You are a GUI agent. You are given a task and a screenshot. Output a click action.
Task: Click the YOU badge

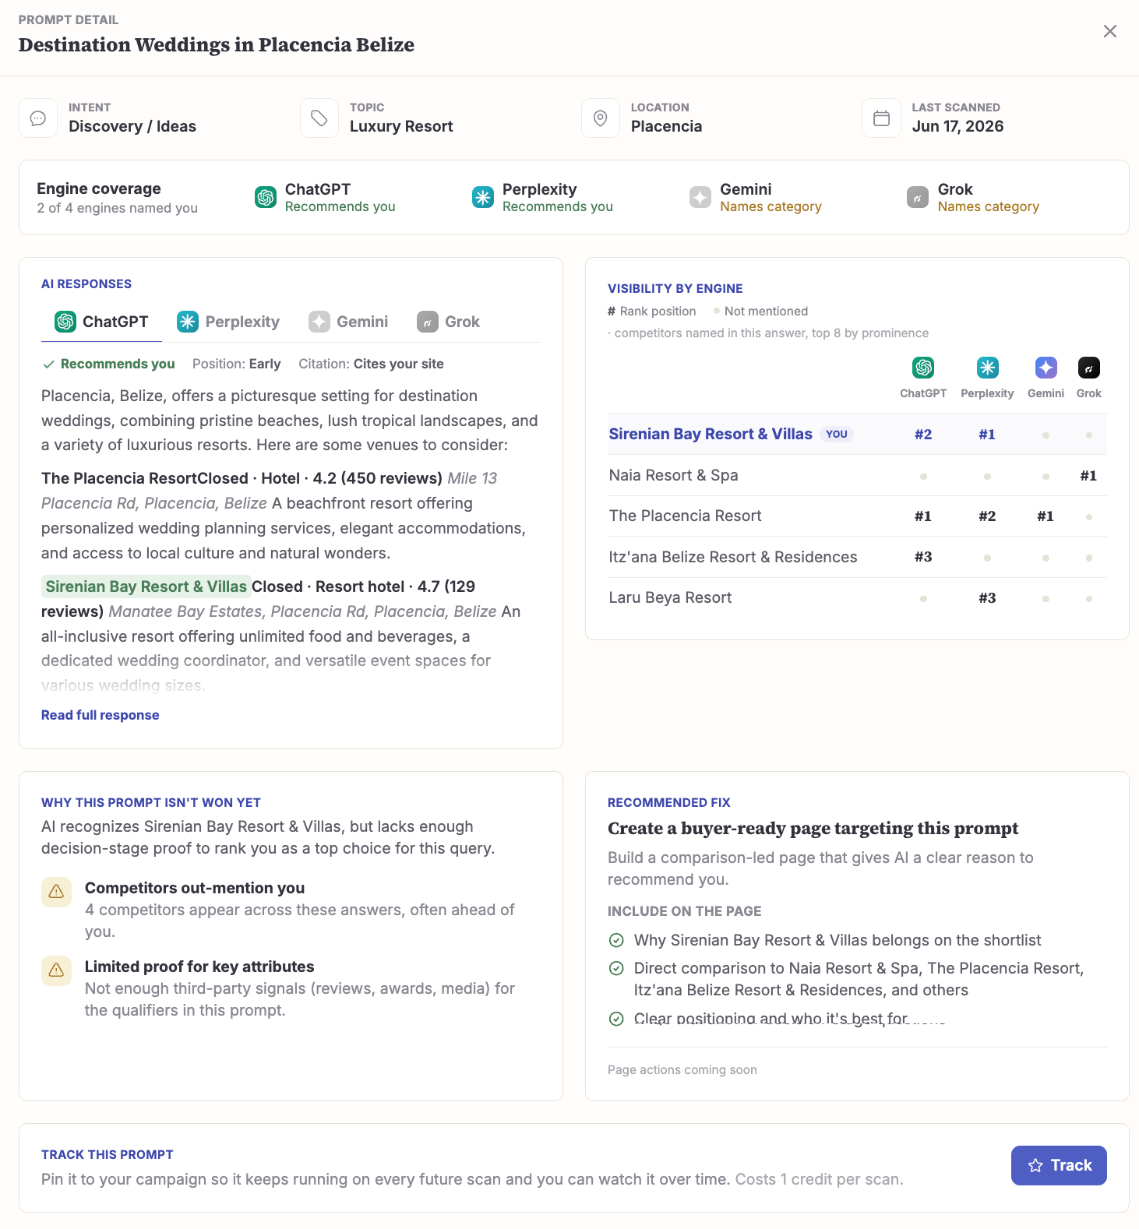837,435
